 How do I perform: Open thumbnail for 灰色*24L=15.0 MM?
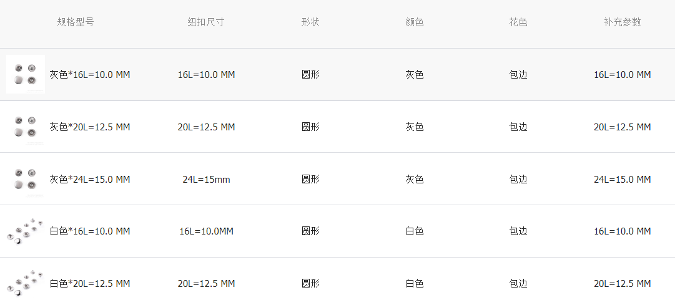pos(26,179)
